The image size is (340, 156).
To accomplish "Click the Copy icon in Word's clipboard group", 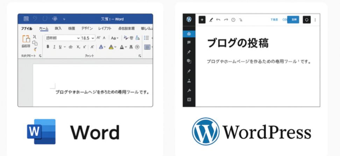I will tap(35, 43).
